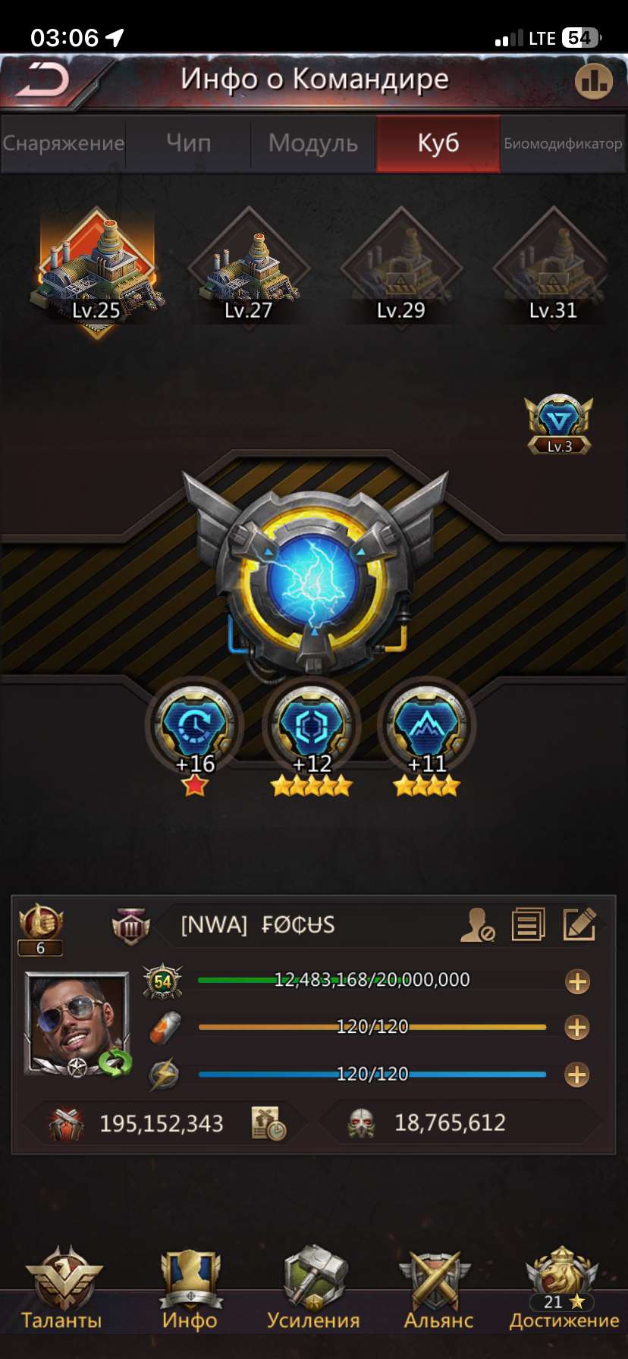Edit commander name with pencil icon
Screen dimensions: 628x1359
[579, 924]
